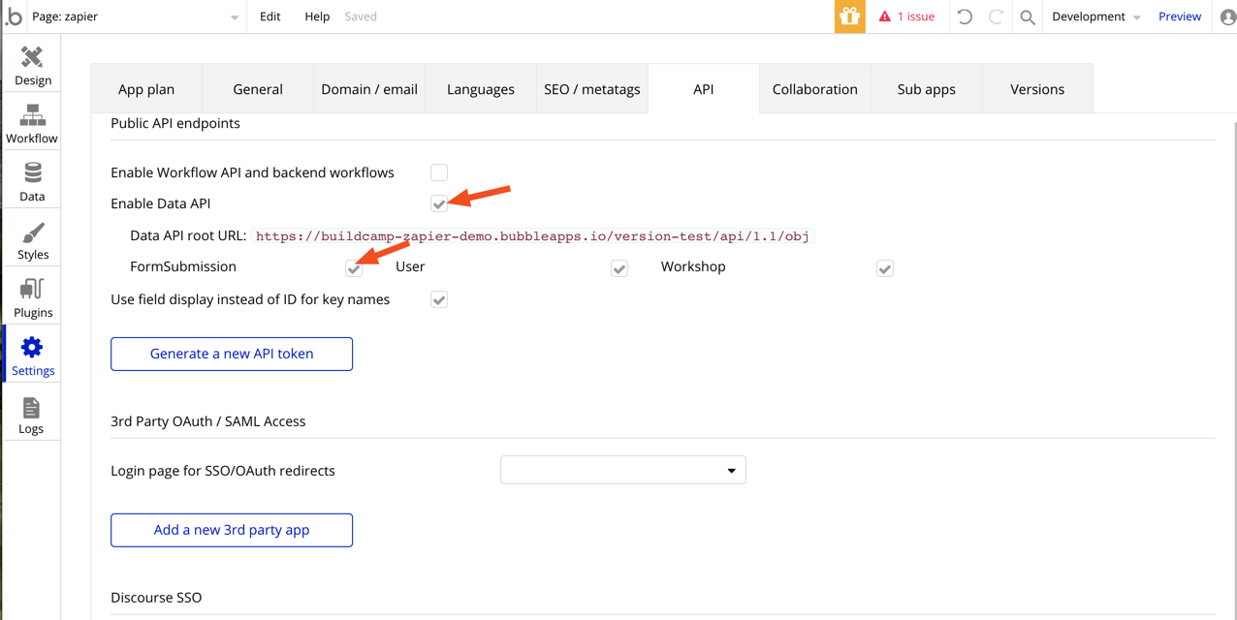Image resolution: width=1237 pixels, height=620 pixels.
Task: Click Generate a new API token
Action: pyautogui.click(x=231, y=354)
